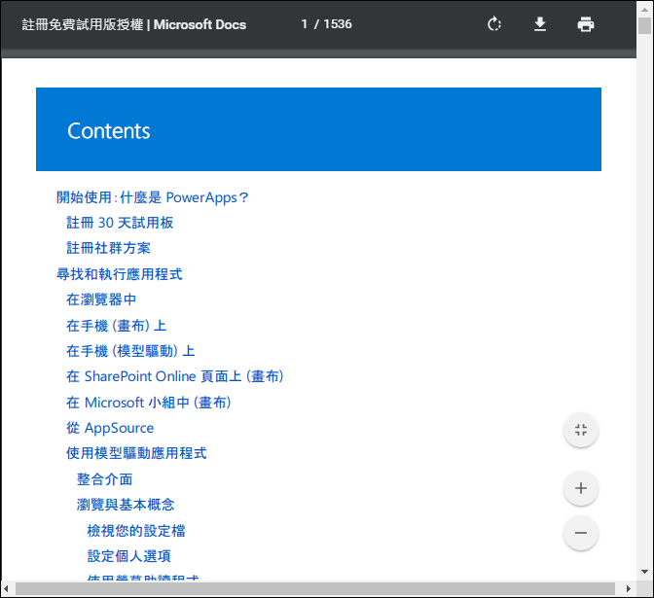Click the total page count 1536
654x598 pixels.
pos(338,24)
